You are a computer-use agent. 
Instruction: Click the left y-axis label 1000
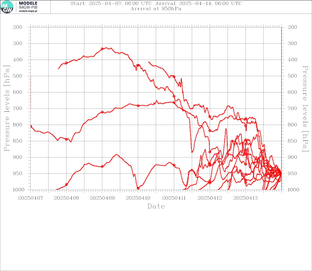tap(18, 190)
